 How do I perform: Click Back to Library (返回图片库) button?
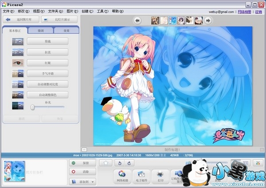[20, 20]
